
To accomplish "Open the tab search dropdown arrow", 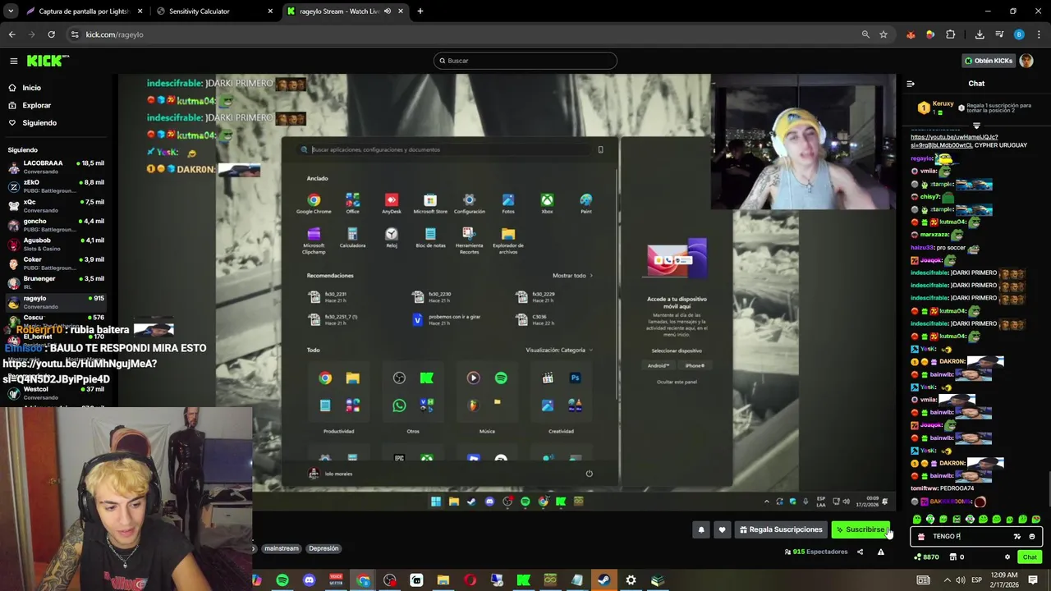I will click(x=11, y=11).
